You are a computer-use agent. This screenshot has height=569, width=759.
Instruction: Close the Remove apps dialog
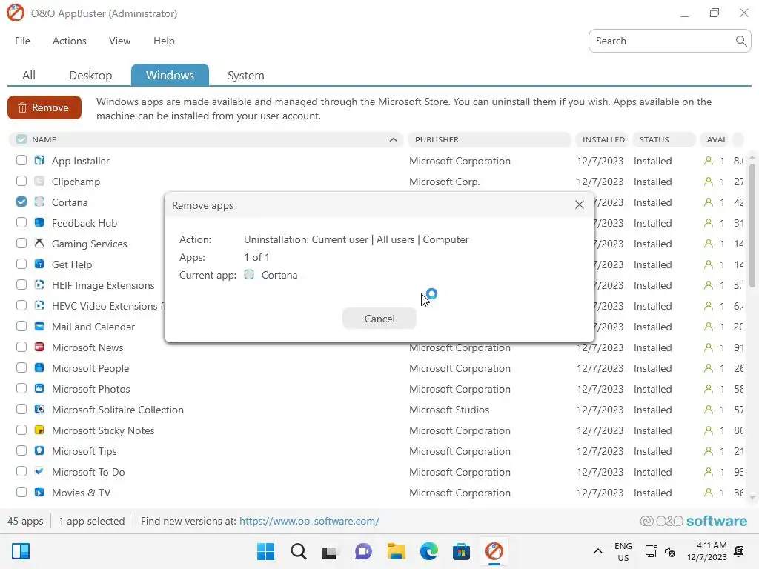pyautogui.click(x=579, y=204)
